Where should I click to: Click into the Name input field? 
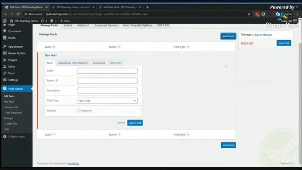pyautogui.click(x=107, y=81)
